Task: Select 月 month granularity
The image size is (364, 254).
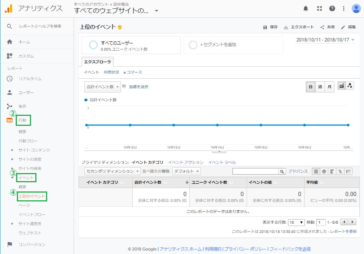Action: click(x=329, y=87)
